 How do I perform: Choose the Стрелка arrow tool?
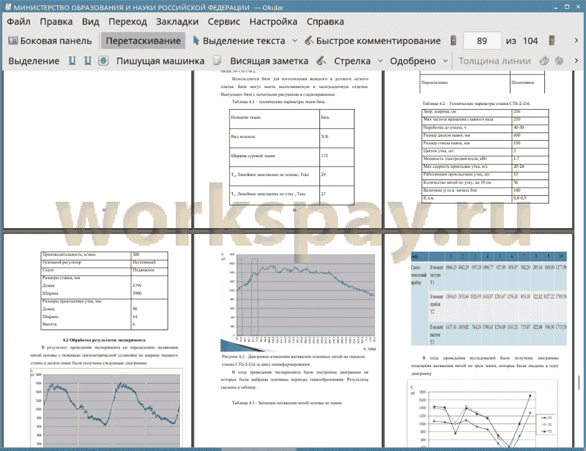[x=352, y=61]
